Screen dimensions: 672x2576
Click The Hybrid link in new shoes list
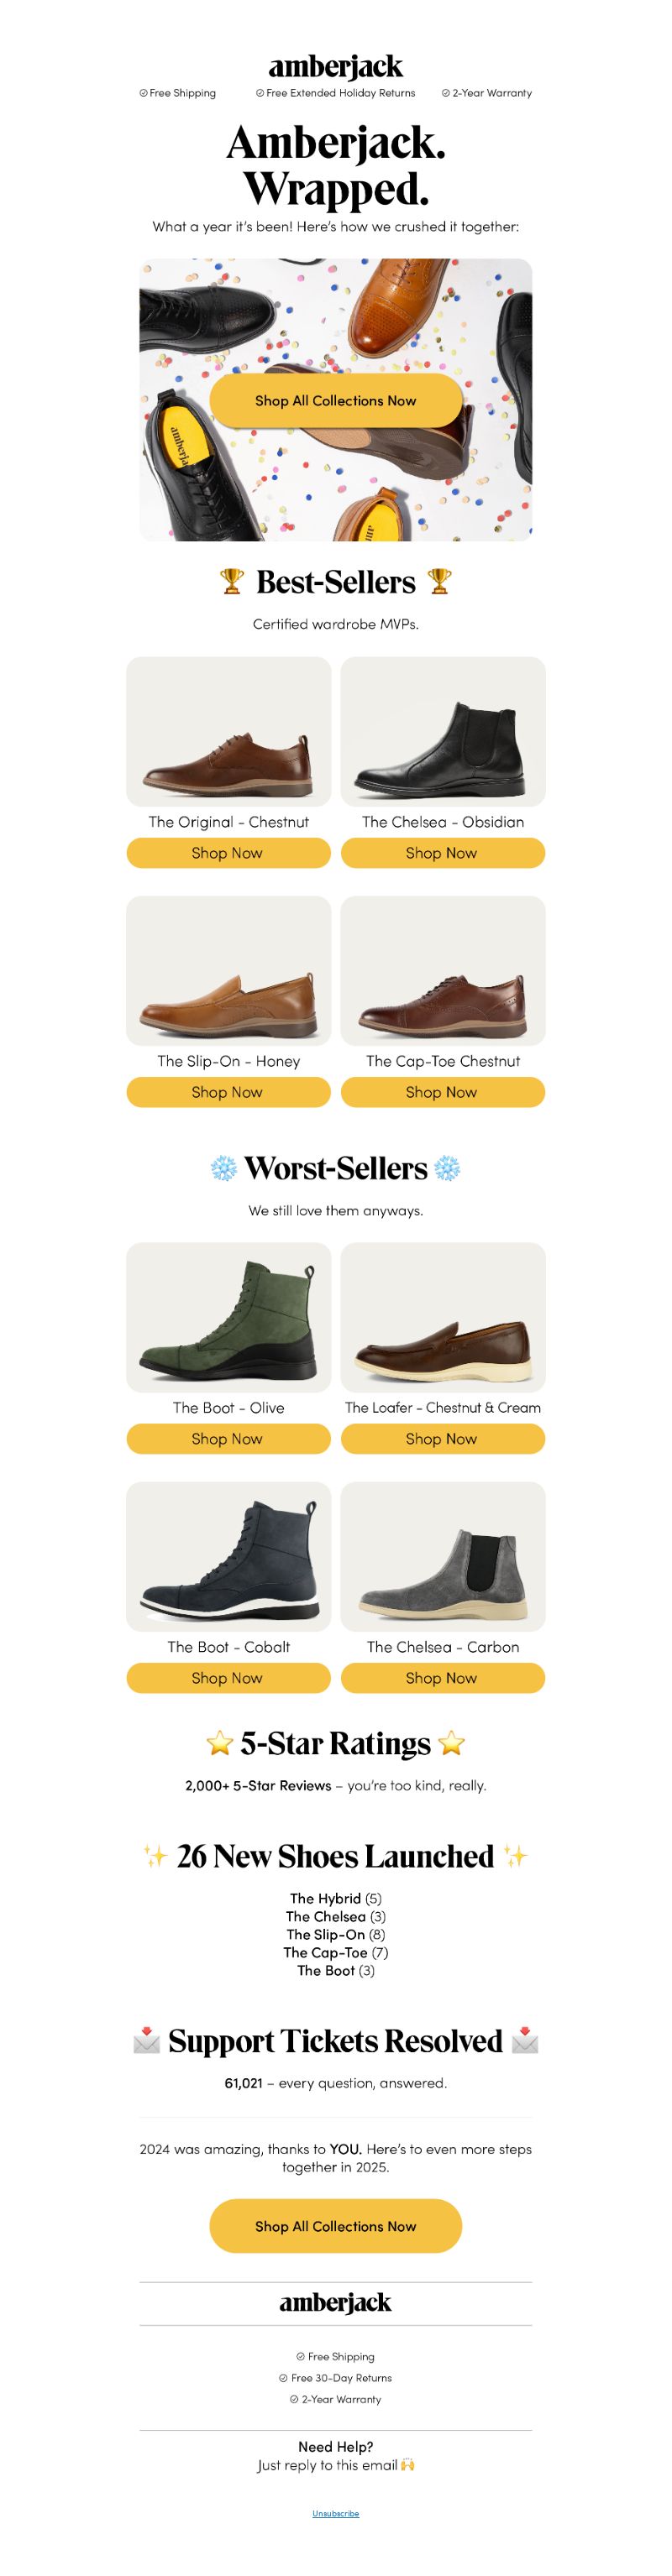324,1898
